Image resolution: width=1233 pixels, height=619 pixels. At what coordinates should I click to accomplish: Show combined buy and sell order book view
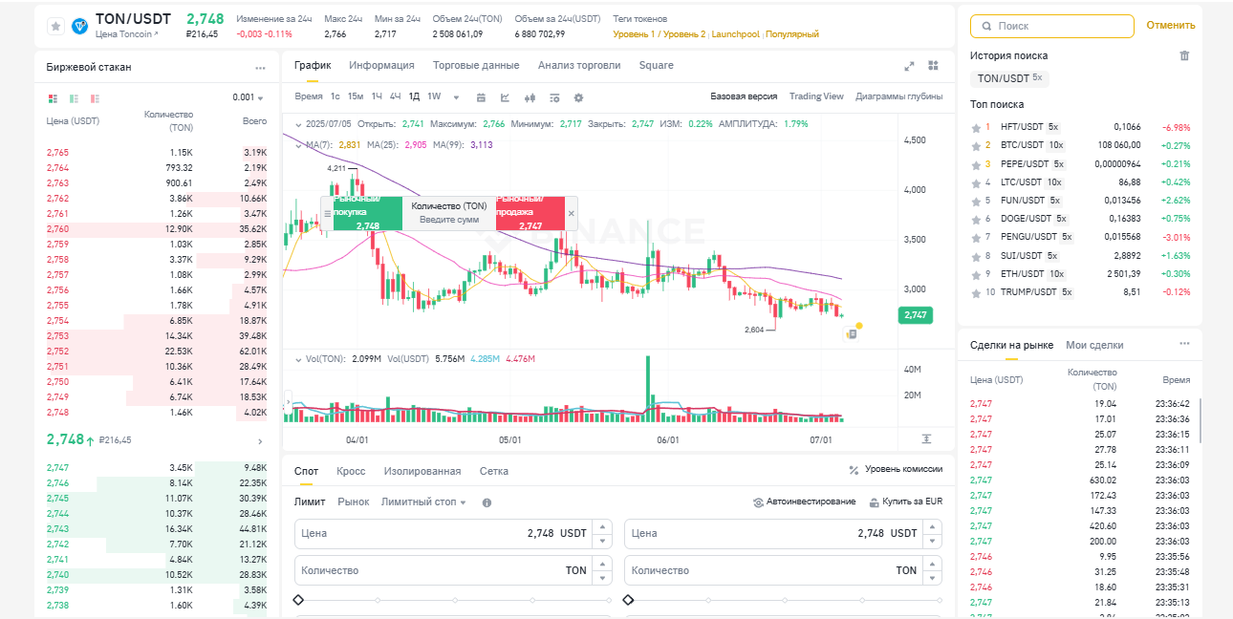(53, 98)
